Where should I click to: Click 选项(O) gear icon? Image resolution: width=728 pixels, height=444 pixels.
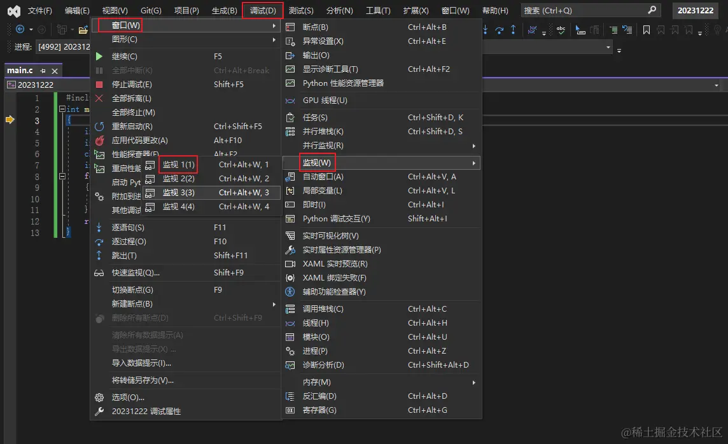99,397
